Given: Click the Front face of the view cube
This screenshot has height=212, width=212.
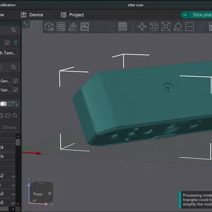Looking at the screenshot, I should [x=38, y=194].
